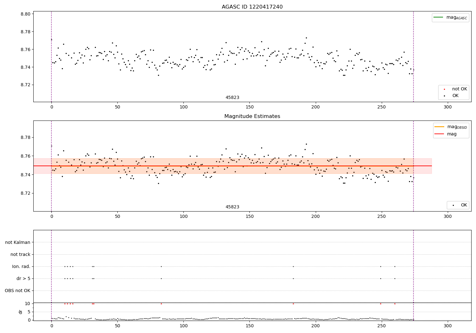476x333 pixels.
Task: Click the x-axis tick '150' in top plot
Action: pyautogui.click(x=249, y=107)
